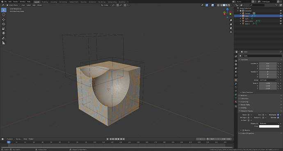The width and height of the screenshot is (283, 151).
Task: Toggle the camera view gizmo
Action: tap(231, 28)
